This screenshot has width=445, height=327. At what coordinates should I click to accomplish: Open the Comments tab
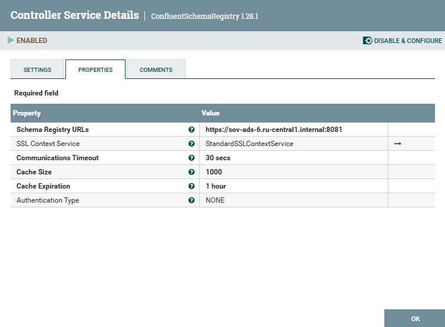pos(156,70)
